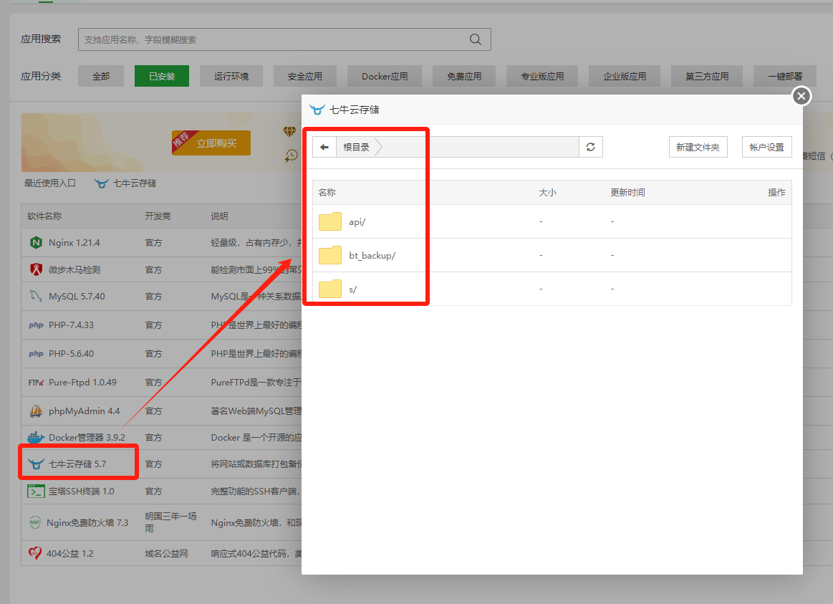Screen dimensions: 833x604
Task: Click the PHP-7.4.33 name
Action: click(x=71, y=325)
